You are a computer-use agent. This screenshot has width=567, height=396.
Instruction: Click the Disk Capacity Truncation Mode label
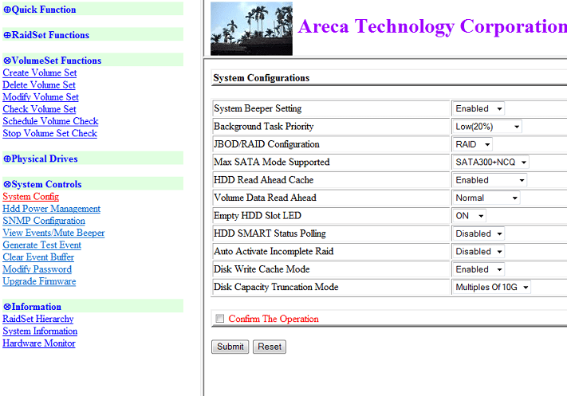[x=276, y=287]
